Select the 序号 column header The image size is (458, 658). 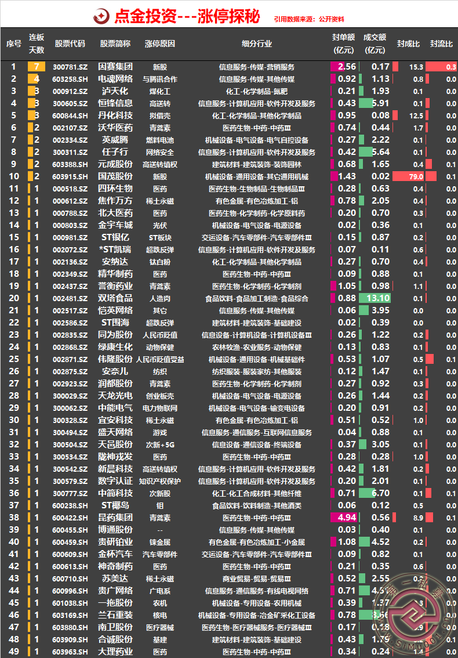tap(13, 44)
